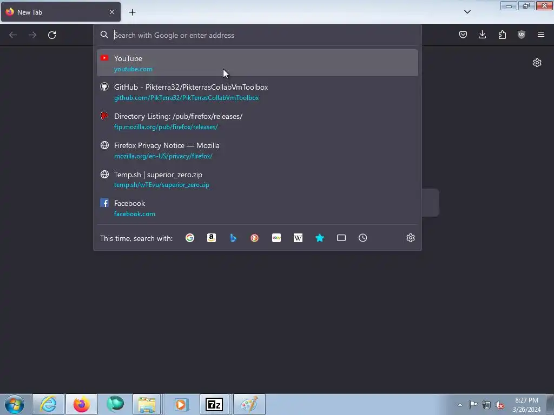Open the uBlock Origin shield icon
Screen dimensions: 554x415
click(x=522, y=35)
